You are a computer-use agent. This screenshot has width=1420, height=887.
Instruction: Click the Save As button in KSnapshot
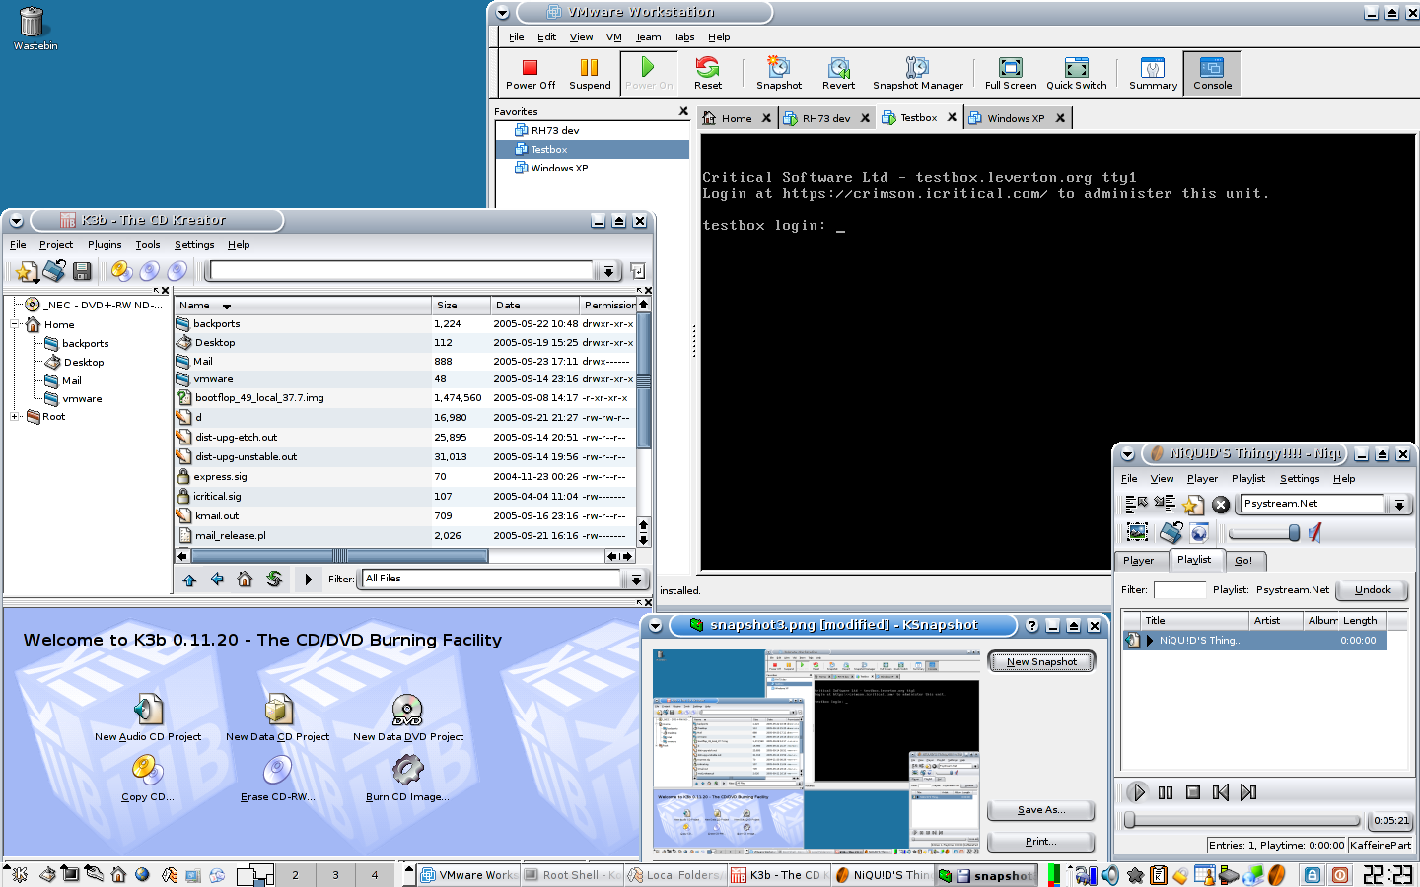1041,810
